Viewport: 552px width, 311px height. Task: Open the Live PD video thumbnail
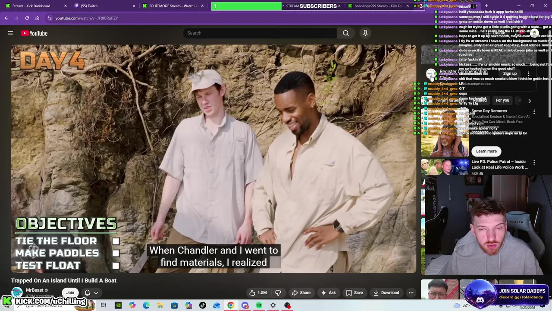(x=445, y=167)
